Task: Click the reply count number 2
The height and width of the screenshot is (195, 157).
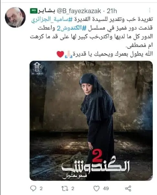Action: 41,189
